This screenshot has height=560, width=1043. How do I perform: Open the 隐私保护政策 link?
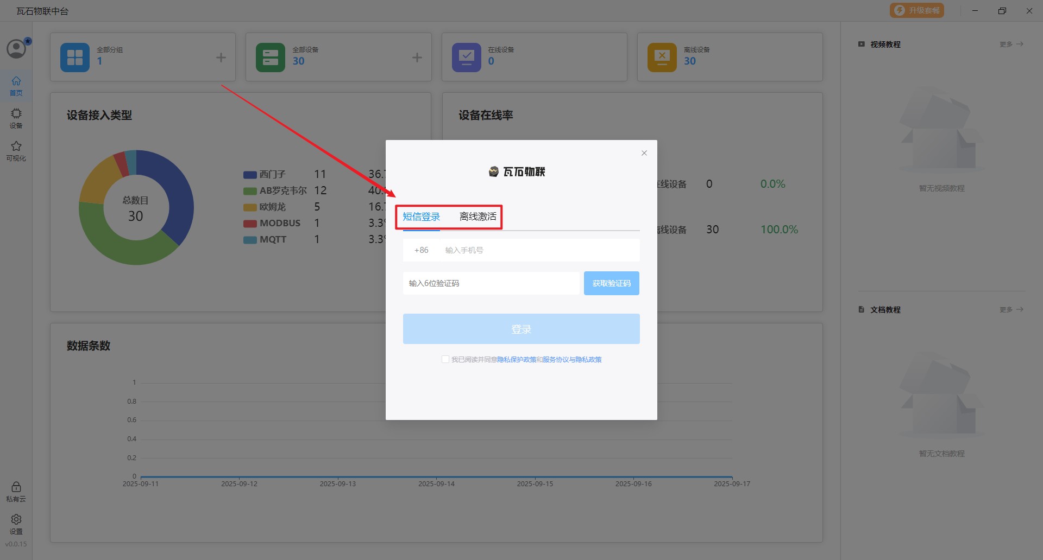point(517,360)
